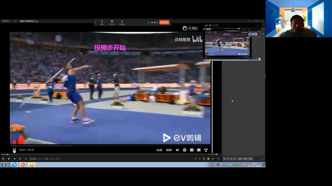Open the video settings gear icon
The height and width of the screenshot is (186, 332).
(185, 150)
